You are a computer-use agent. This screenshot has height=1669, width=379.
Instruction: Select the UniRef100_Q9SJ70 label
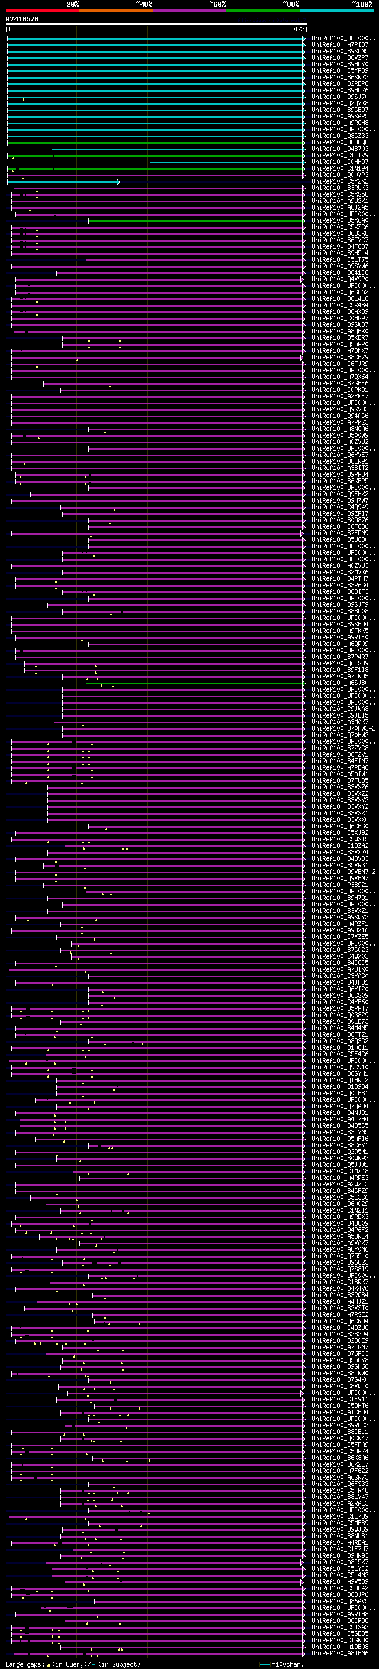click(x=340, y=97)
